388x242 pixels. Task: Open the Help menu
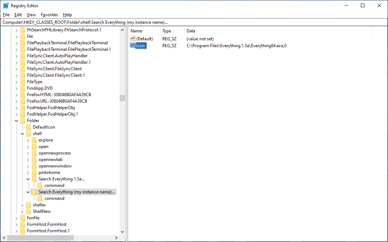(67, 15)
